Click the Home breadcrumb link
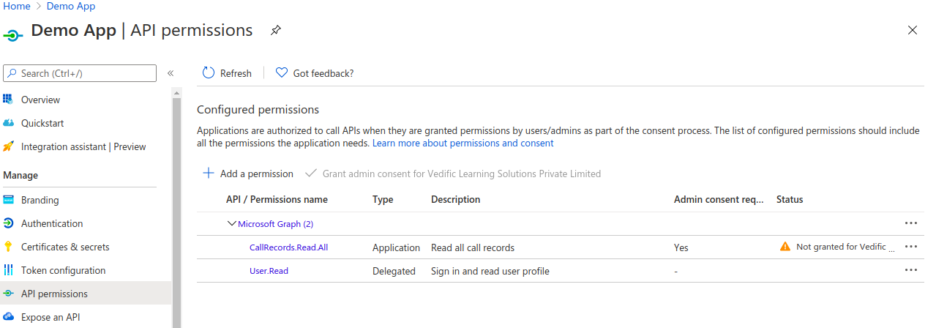The width and height of the screenshot is (936, 328). [x=17, y=6]
